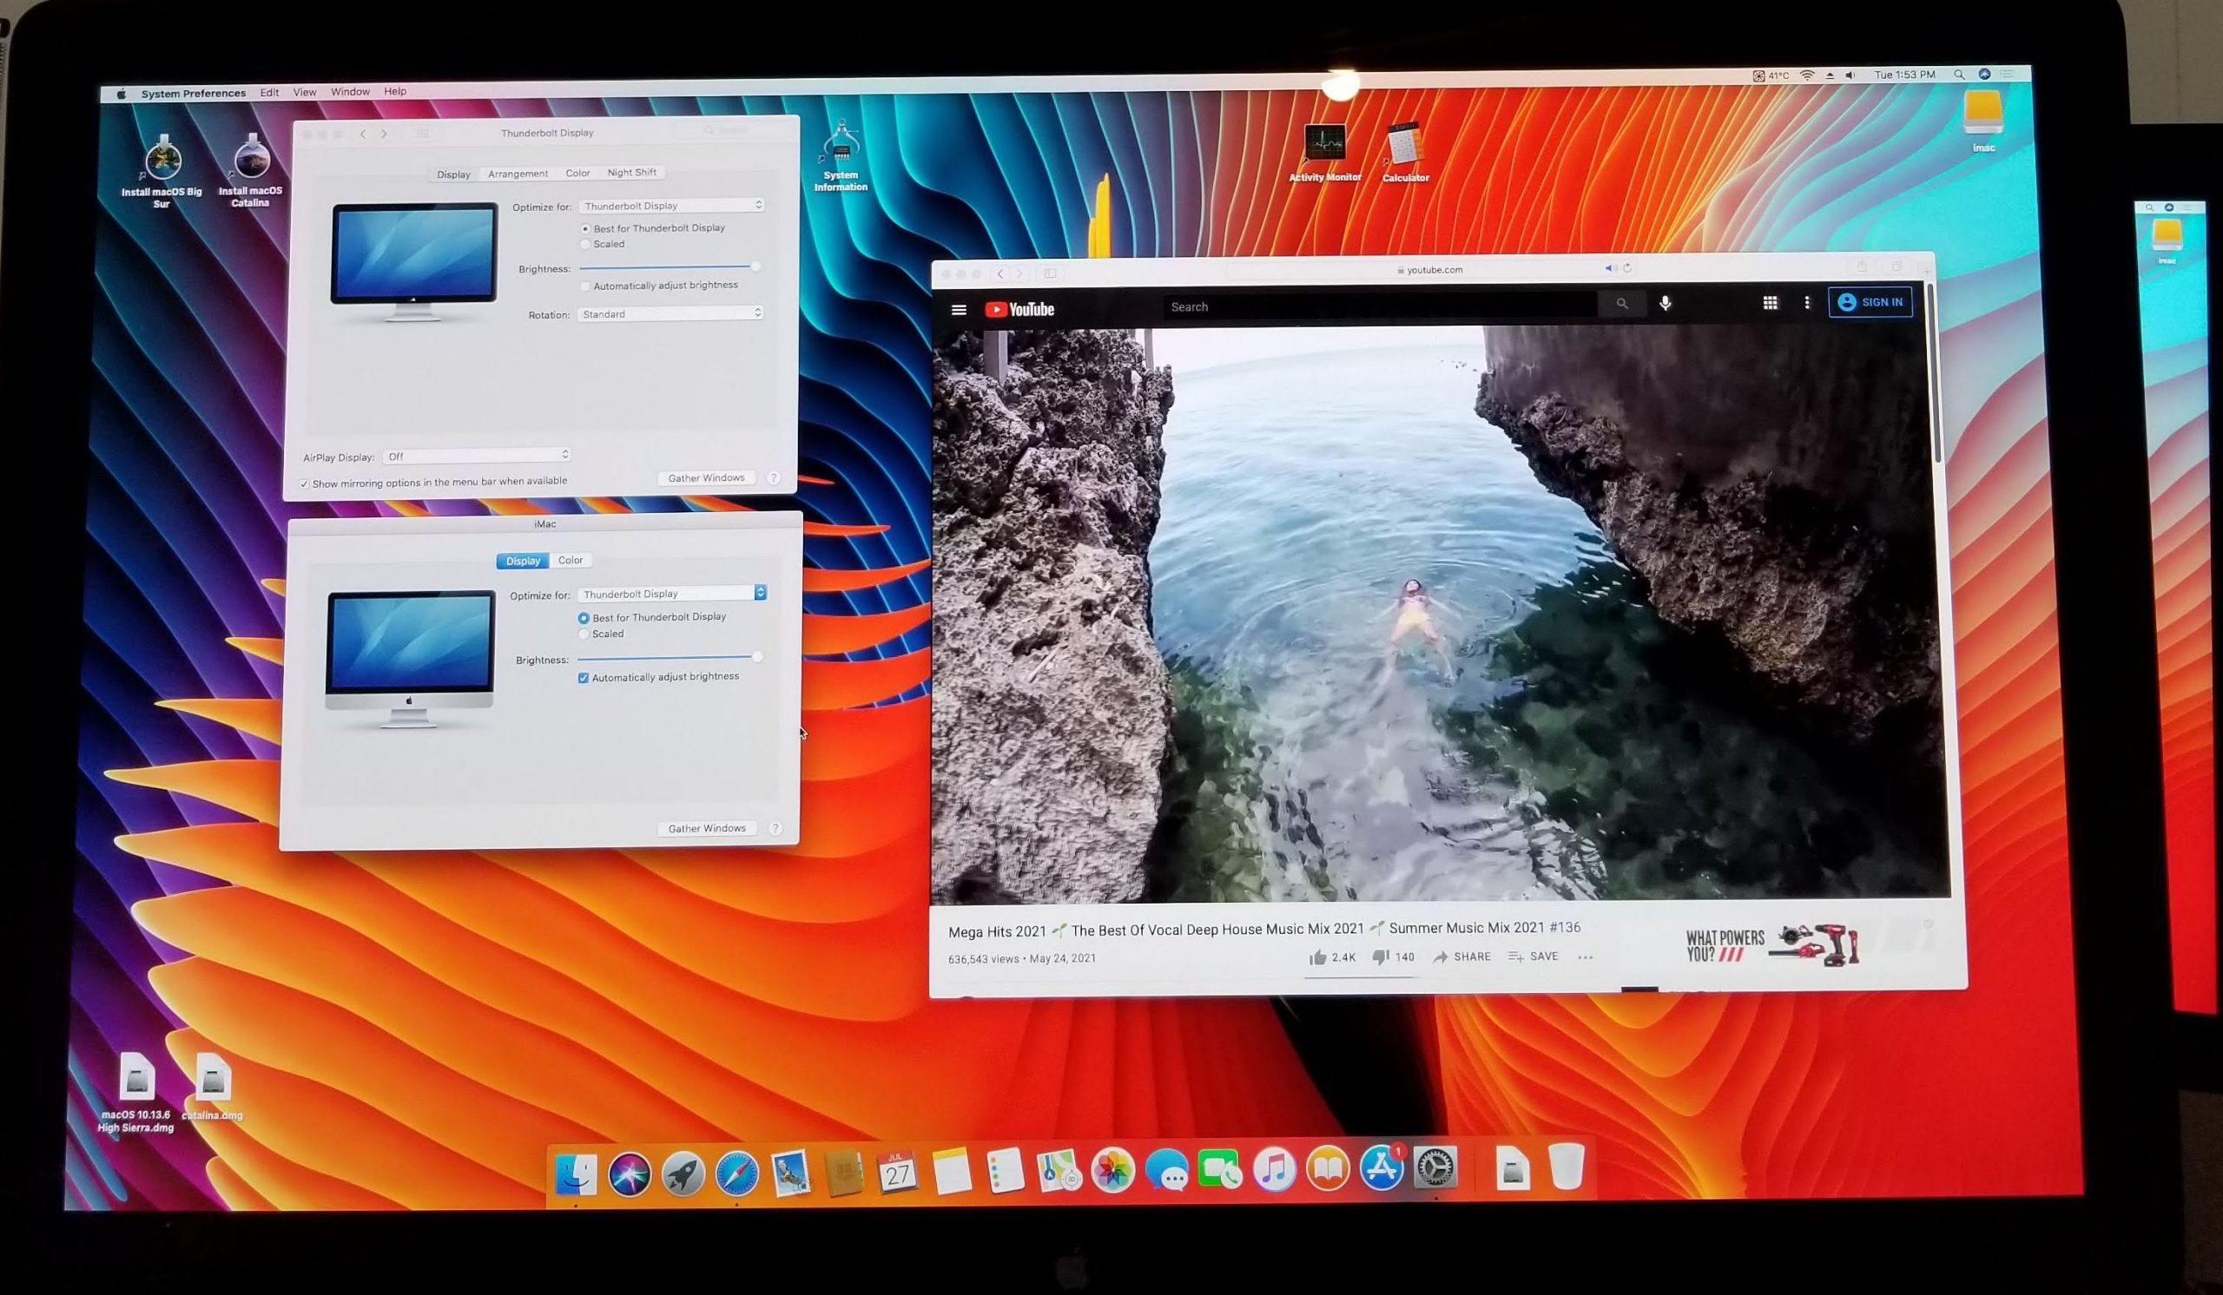Click the YouTube search magnifier button
The image size is (2223, 1295).
coord(1621,303)
